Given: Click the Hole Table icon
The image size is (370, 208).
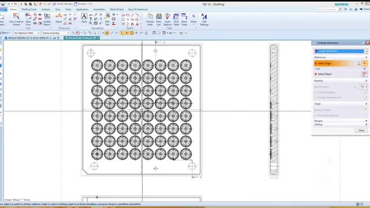Looking at the screenshot, I should click(176, 19).
